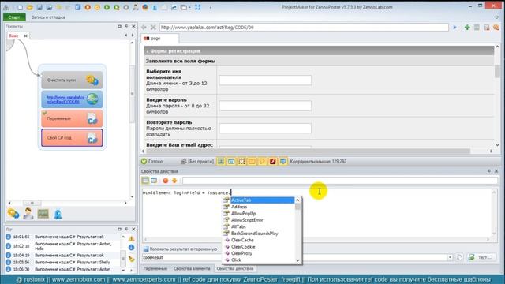Toggle the red Flash status bar button
The height and width of the screenshot is (284, 505).
[273, 161]
